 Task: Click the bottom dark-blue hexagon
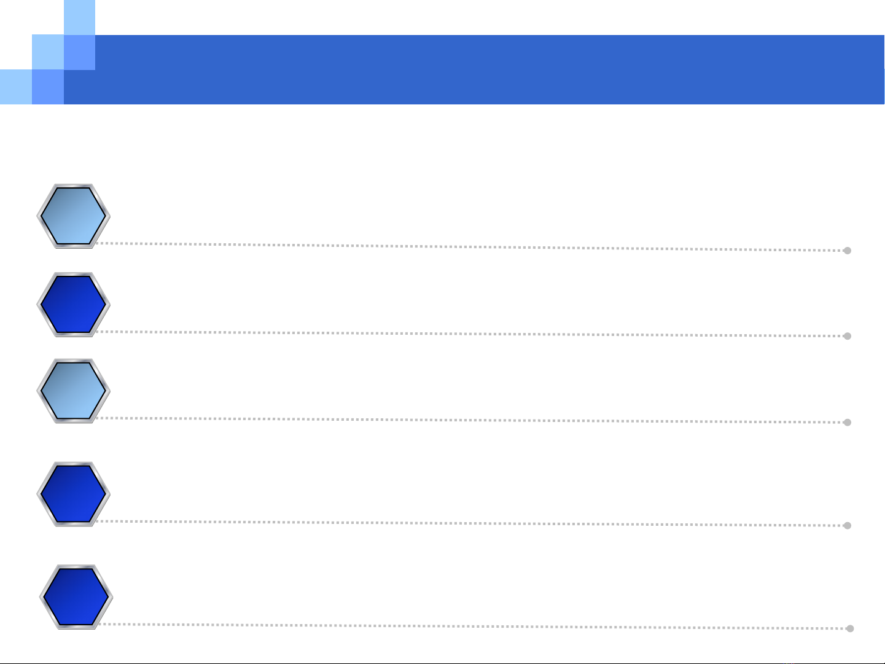click(x=76, y=597)
